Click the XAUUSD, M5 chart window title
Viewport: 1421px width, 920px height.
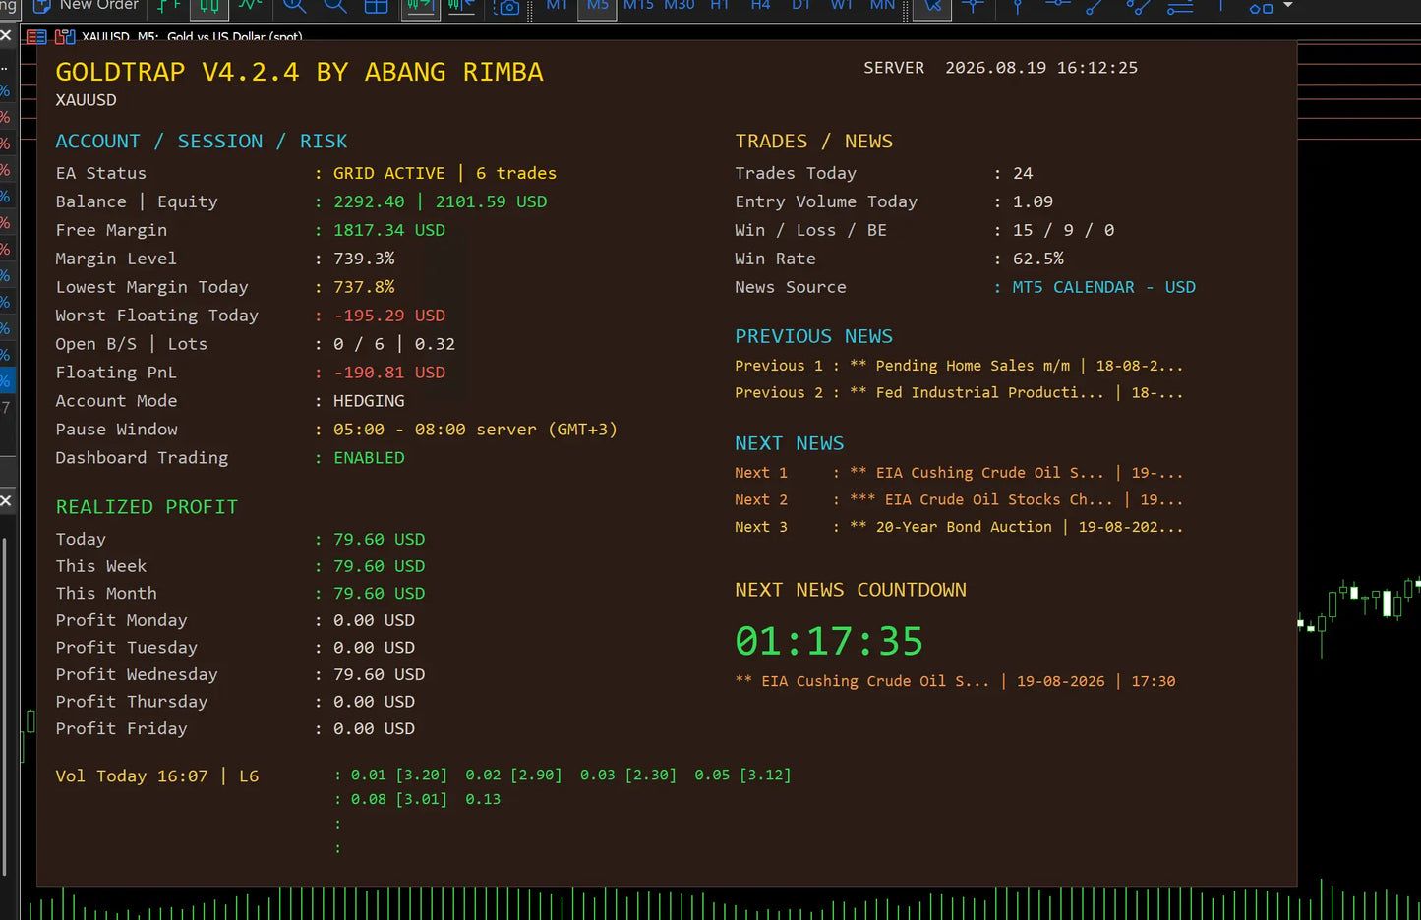pyautogui.click(x=192, y=37)
